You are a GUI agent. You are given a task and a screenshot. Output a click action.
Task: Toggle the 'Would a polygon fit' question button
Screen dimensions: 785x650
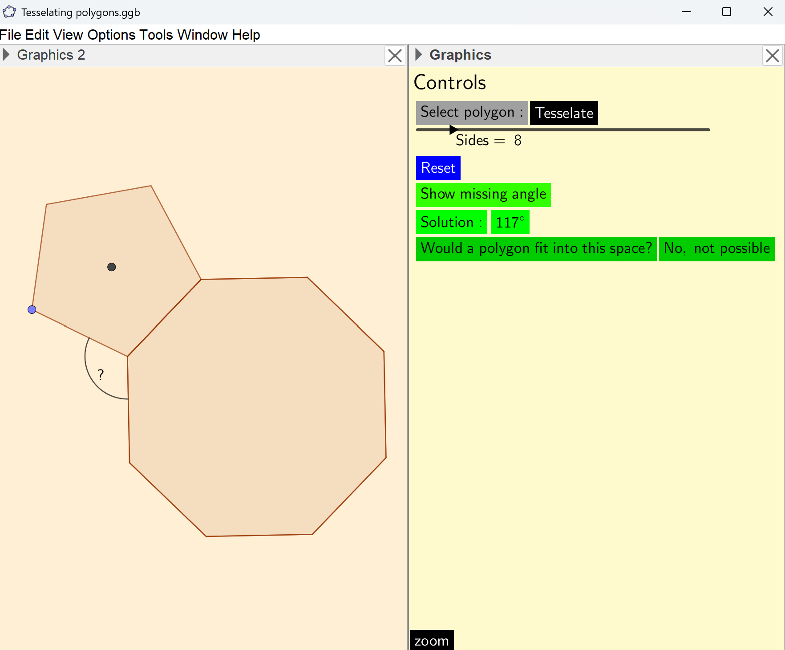536,248
